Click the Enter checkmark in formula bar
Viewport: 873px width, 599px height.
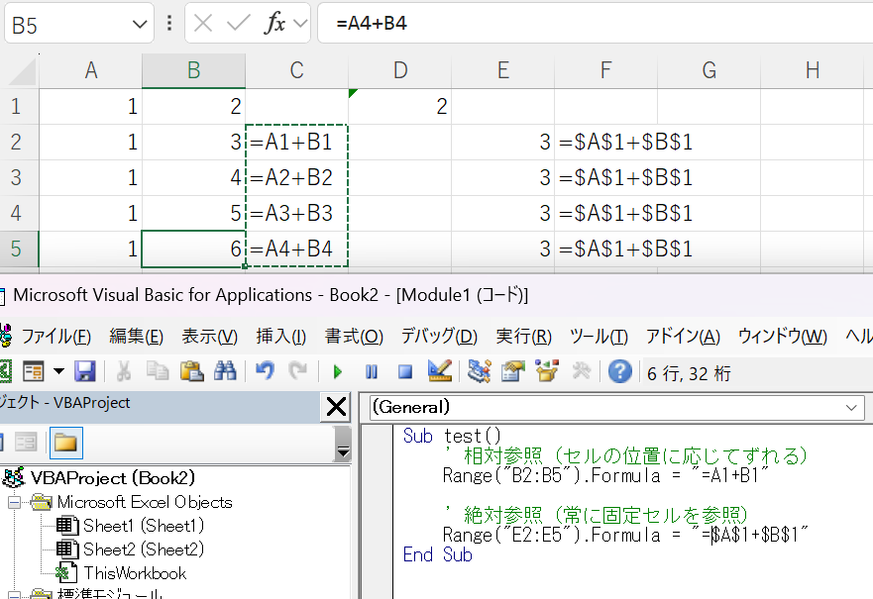pos(238,24)
